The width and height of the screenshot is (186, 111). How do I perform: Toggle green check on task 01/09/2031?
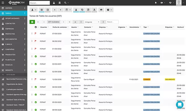pos(36,57)
